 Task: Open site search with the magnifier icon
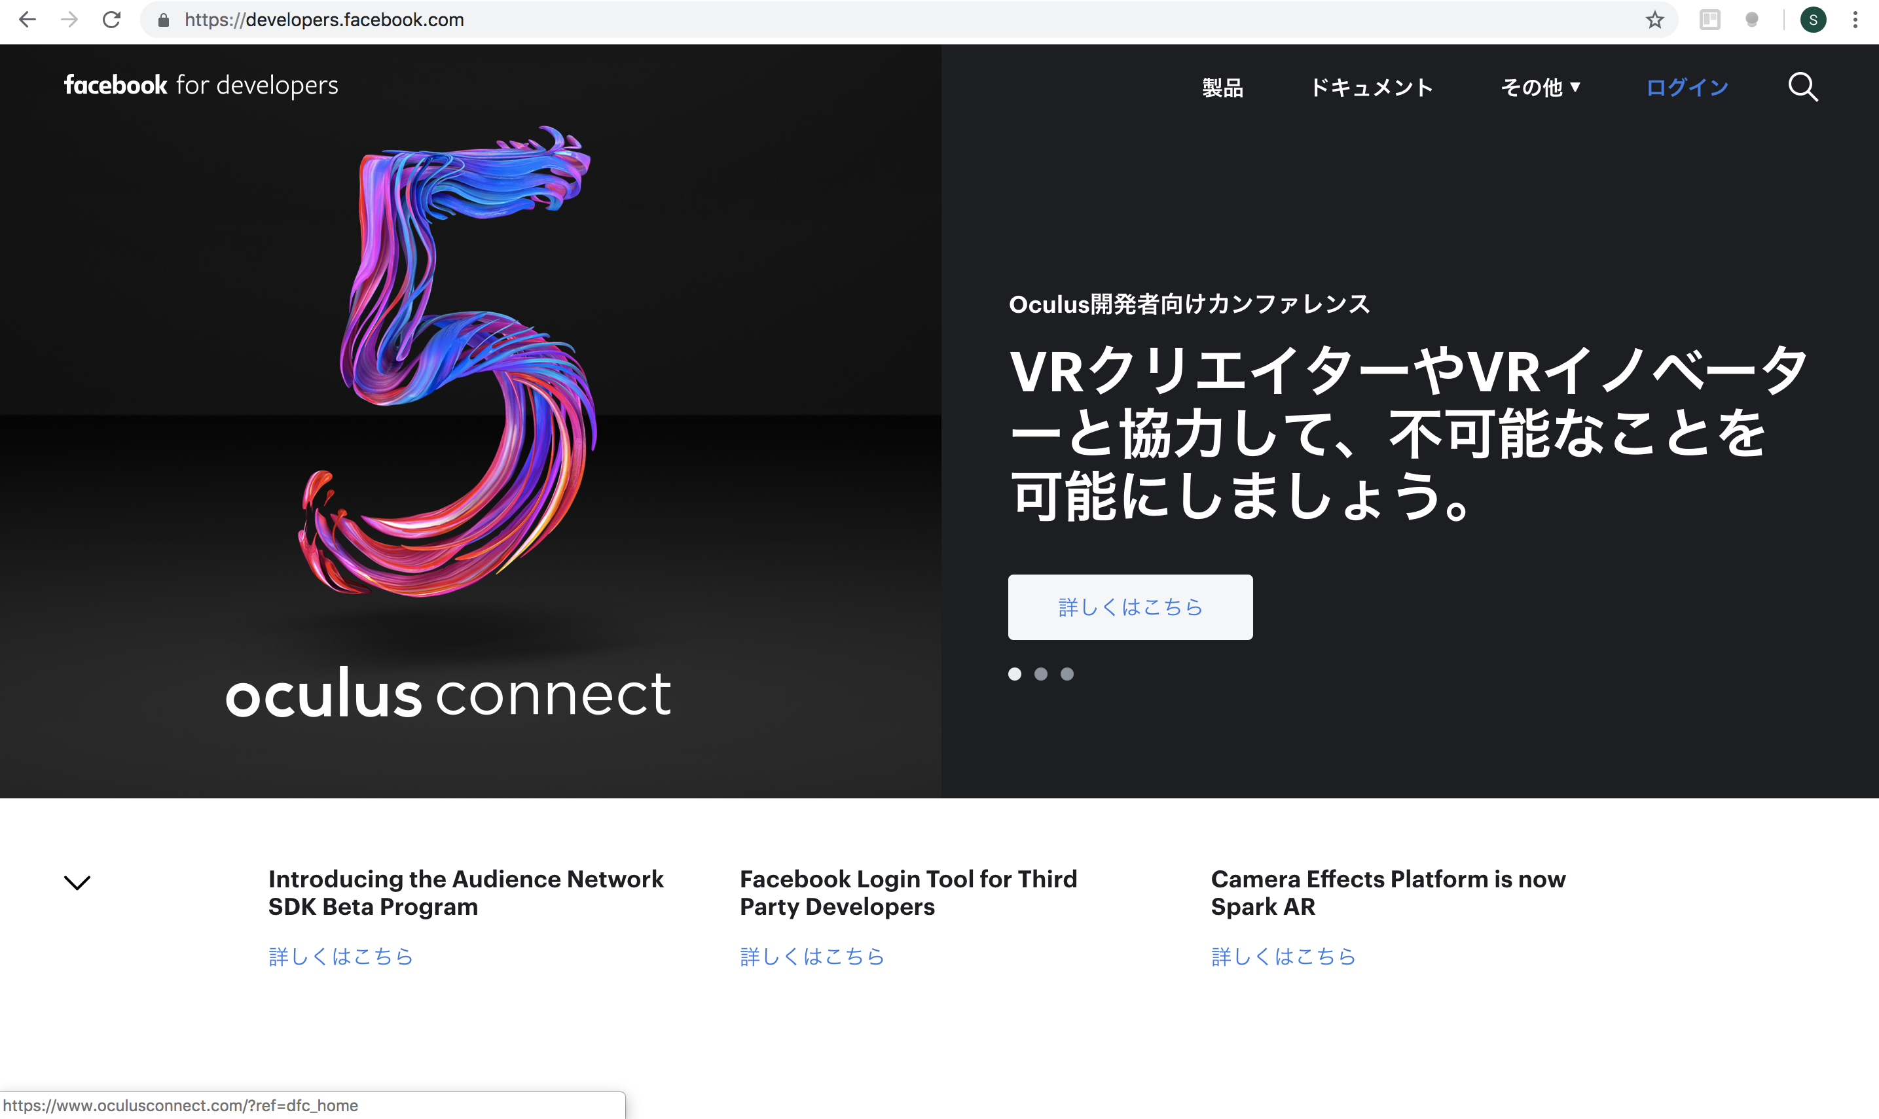(x=1803, y=87)
